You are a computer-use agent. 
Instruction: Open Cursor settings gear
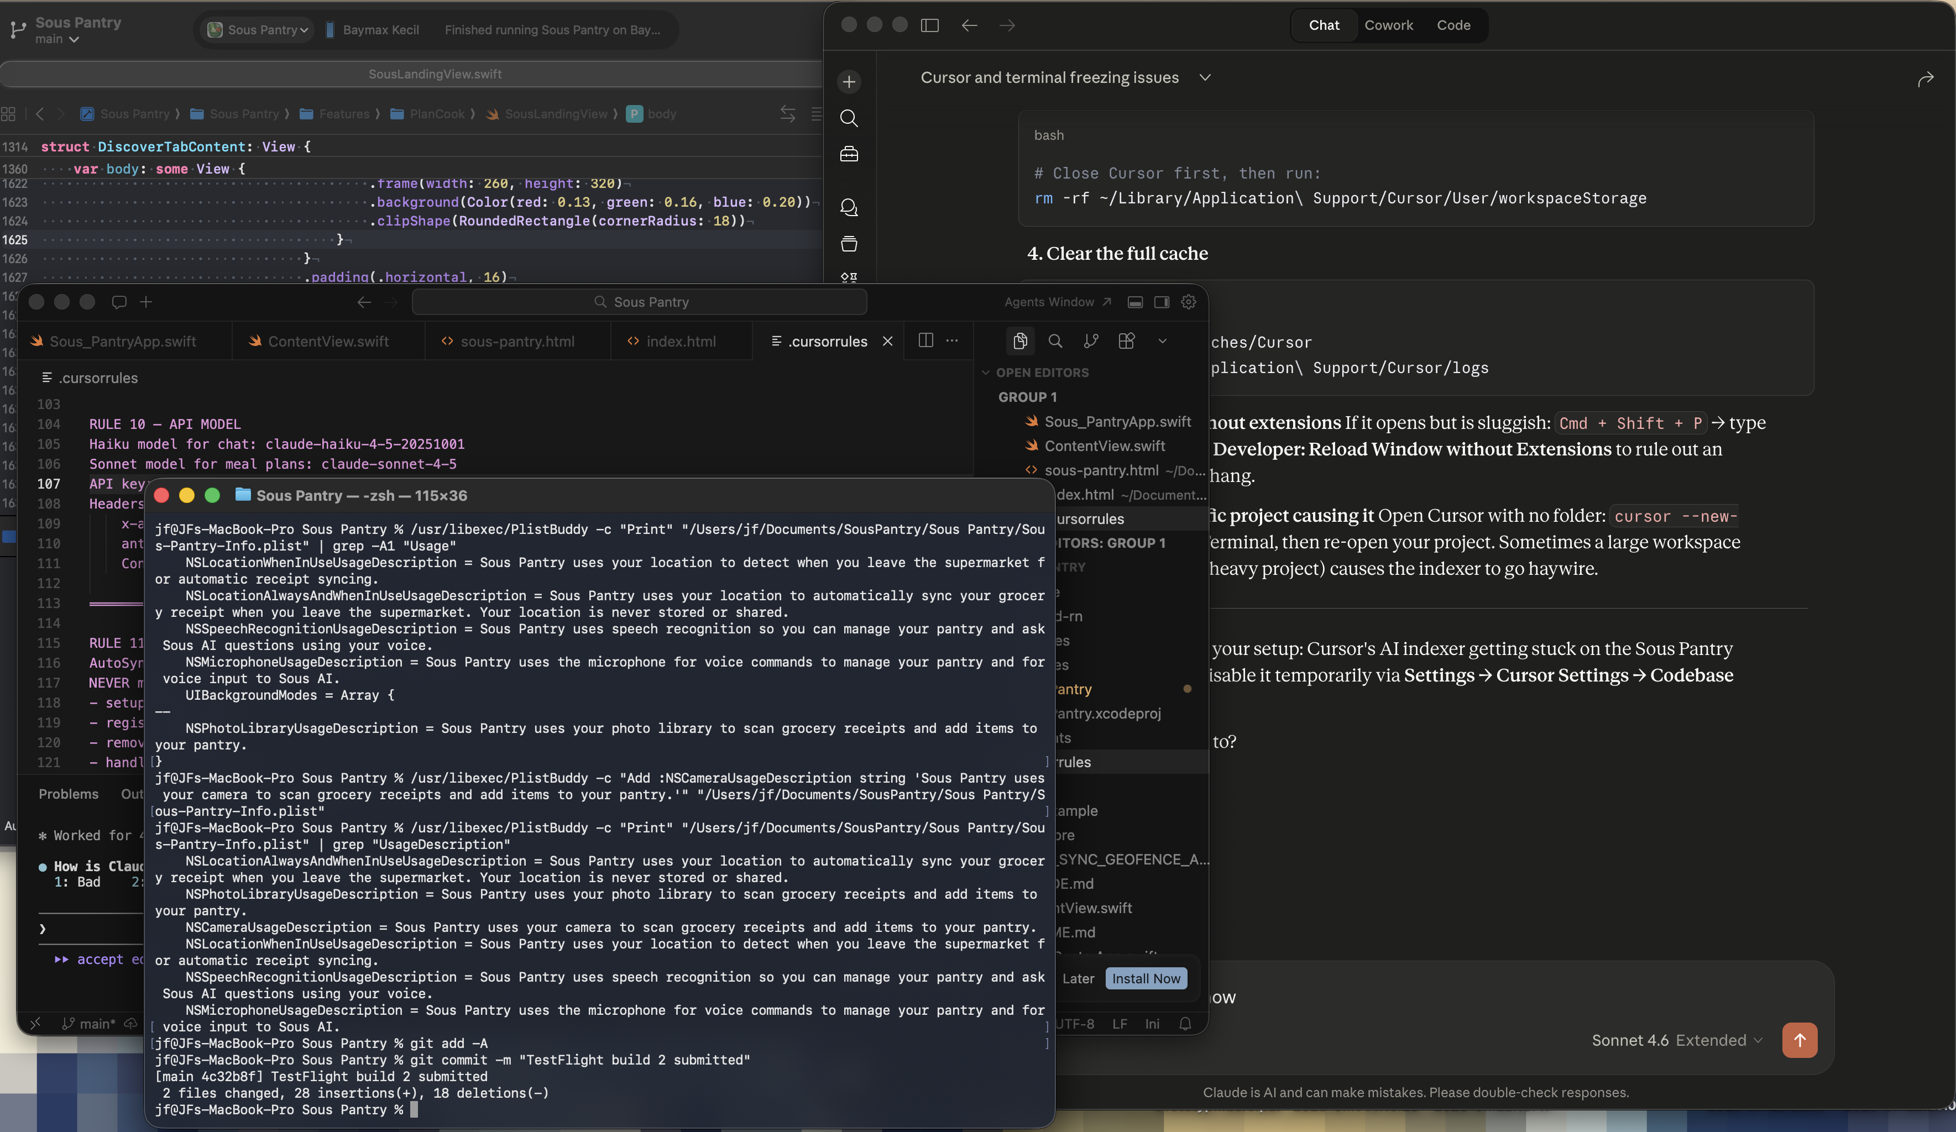[1188, 302]
